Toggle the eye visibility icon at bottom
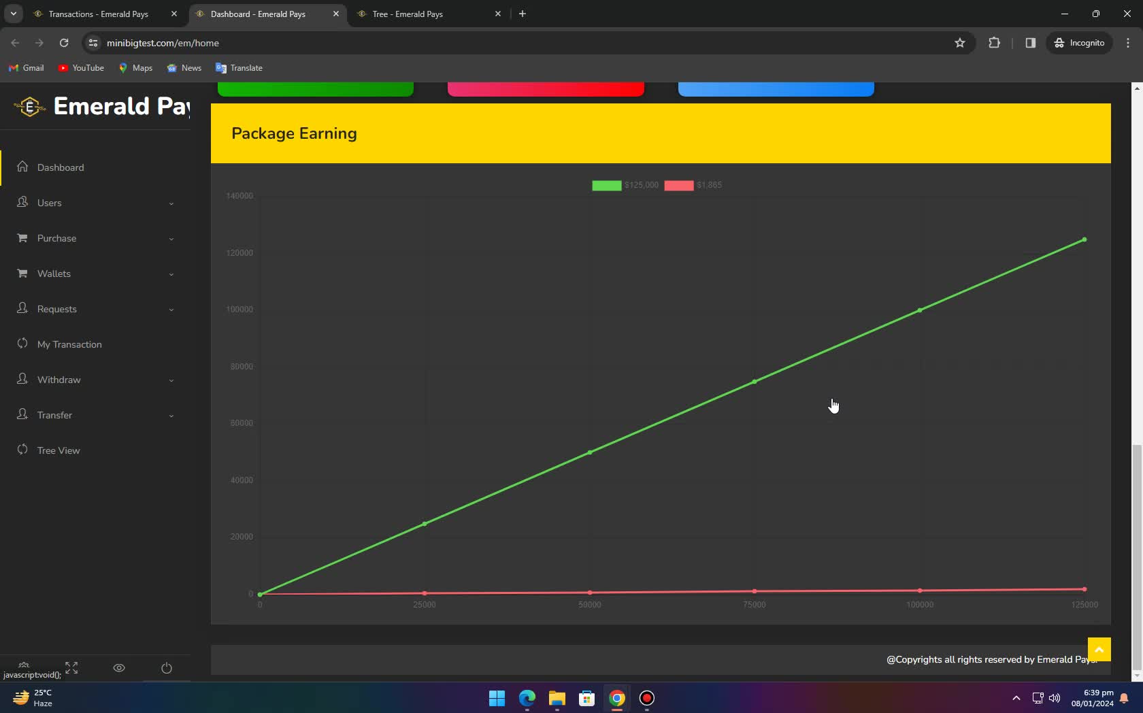 pos(119,668)
